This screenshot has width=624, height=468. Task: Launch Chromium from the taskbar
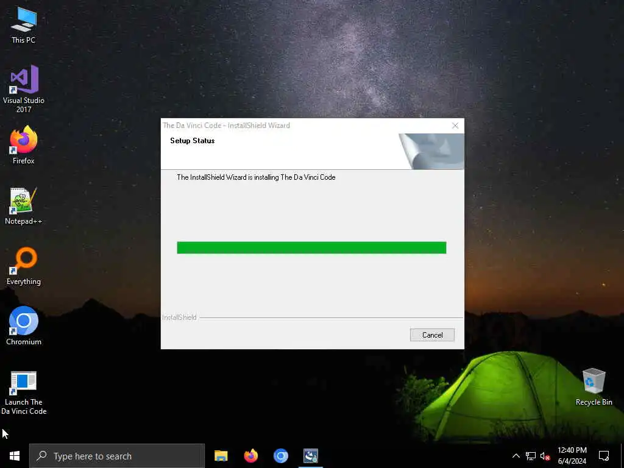click(x=280, y=456)
